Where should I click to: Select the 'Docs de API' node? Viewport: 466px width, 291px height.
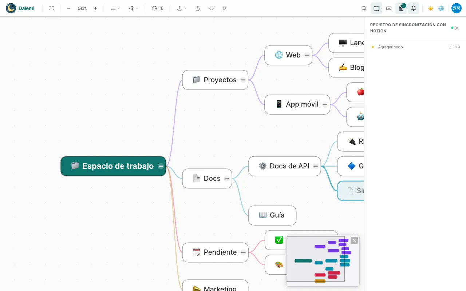[285, 166]
